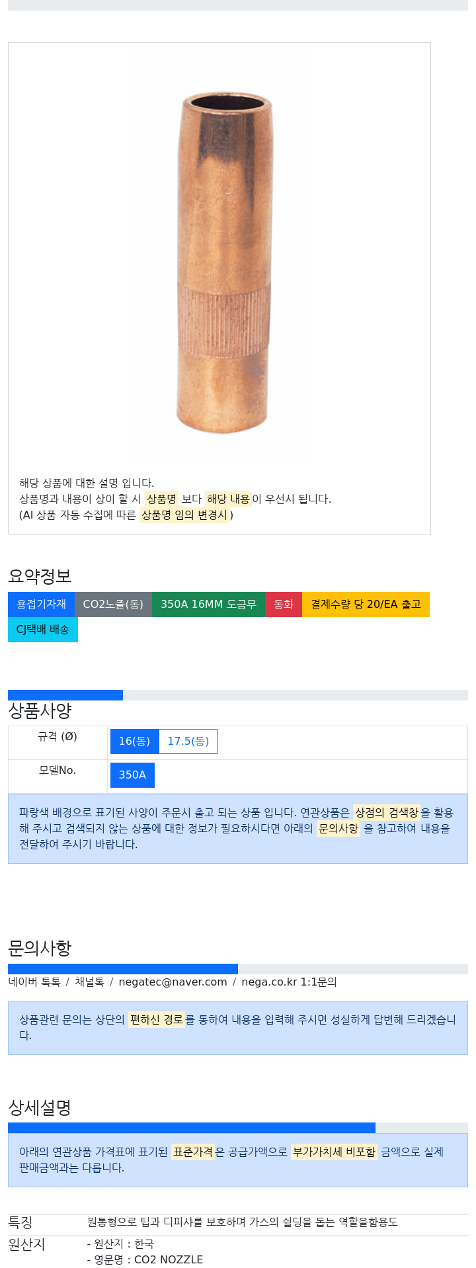Screen dimensions: 476x1268
Task: Select the 용접기자재 blue category tag
Action: tap(41, 605)
